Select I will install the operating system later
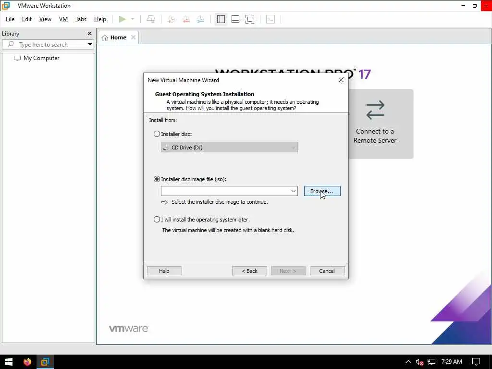 pyautogui.click(x=157, y=219)
